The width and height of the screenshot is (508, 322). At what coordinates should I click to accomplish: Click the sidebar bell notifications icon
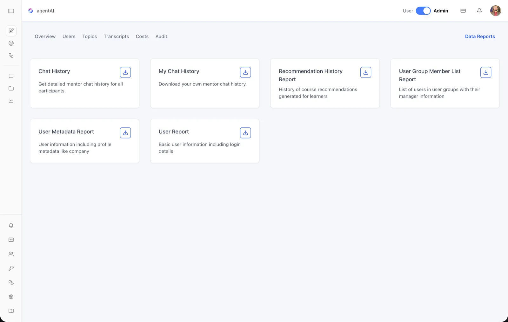pyautogui.click(x=11, y=225)
